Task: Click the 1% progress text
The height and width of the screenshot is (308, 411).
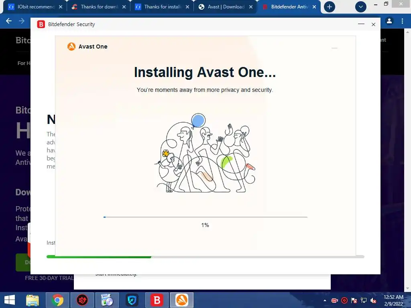Action: click(x=205, y=225)
